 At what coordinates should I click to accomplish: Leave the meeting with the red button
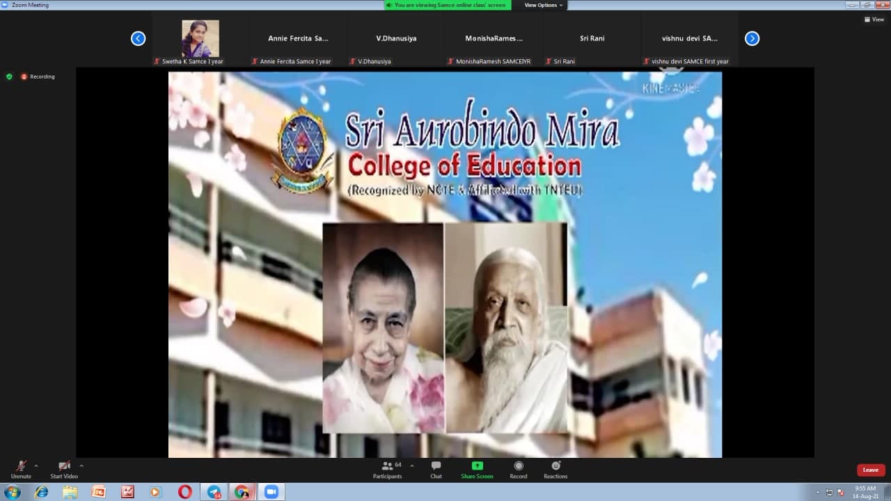coord(870,470)
